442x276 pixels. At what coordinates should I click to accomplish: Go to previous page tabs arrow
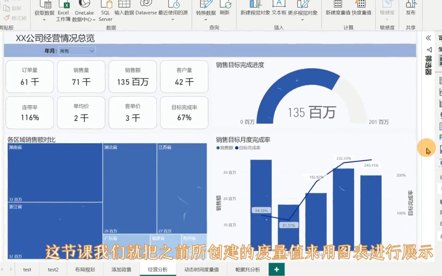(2, 269)
